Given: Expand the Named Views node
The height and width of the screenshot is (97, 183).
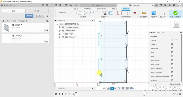Looking at the screenshot, I should 60,31.
